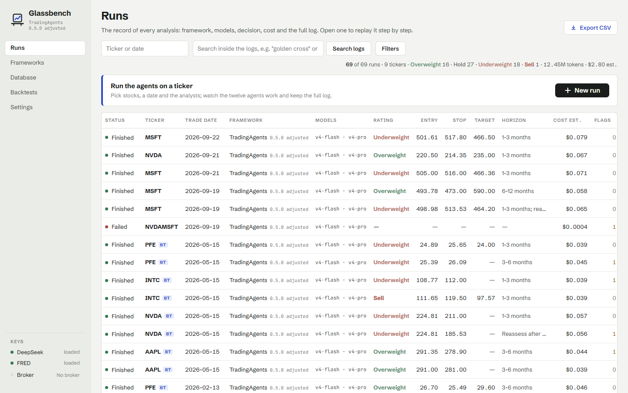The image size is (628, 393).
Task: Open the Frameworks section
Action: tap(45, 63)
